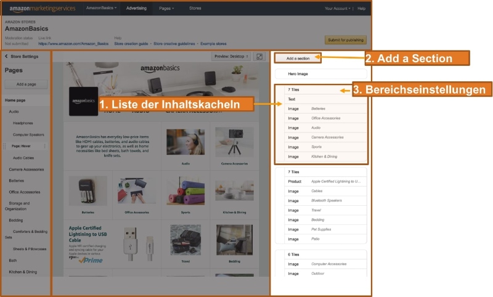Click the Audio tile thumbnail in preview
This screenshot has width=493, height=297.
[185, 142]
